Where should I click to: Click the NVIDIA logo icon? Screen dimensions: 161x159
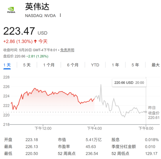point(11,10)
